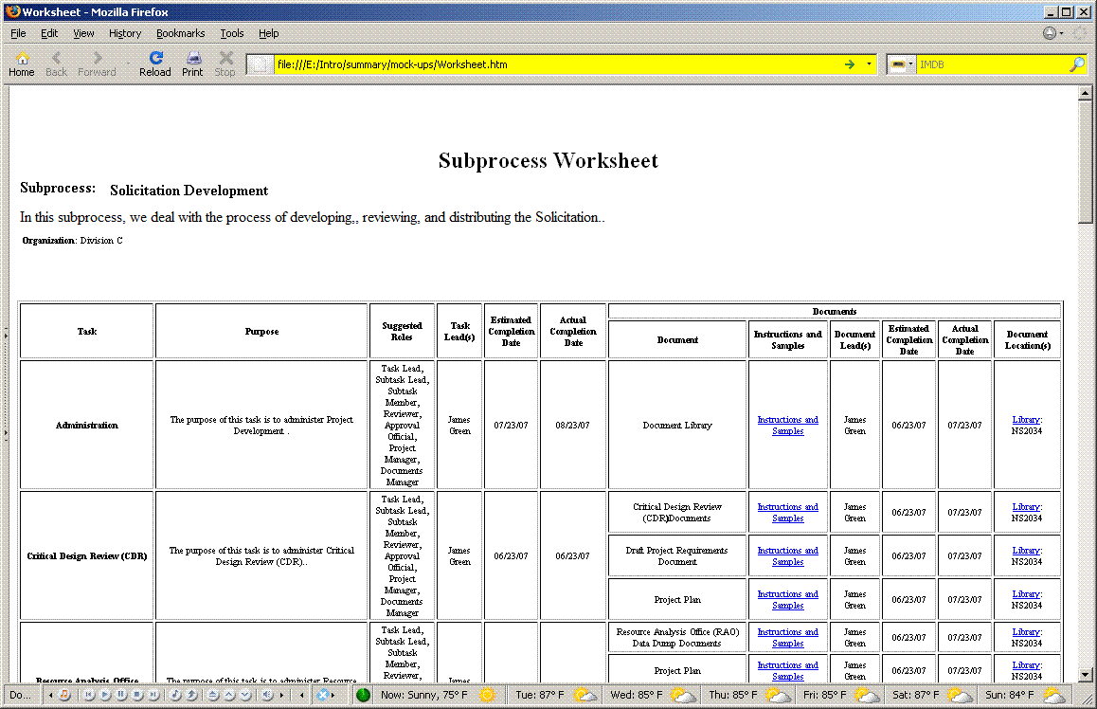Viewport: 1097px width, 709px height.
Task: Open Instructions and Samples for Document Library
Action: pyautogui.click(x=788, y=425)
